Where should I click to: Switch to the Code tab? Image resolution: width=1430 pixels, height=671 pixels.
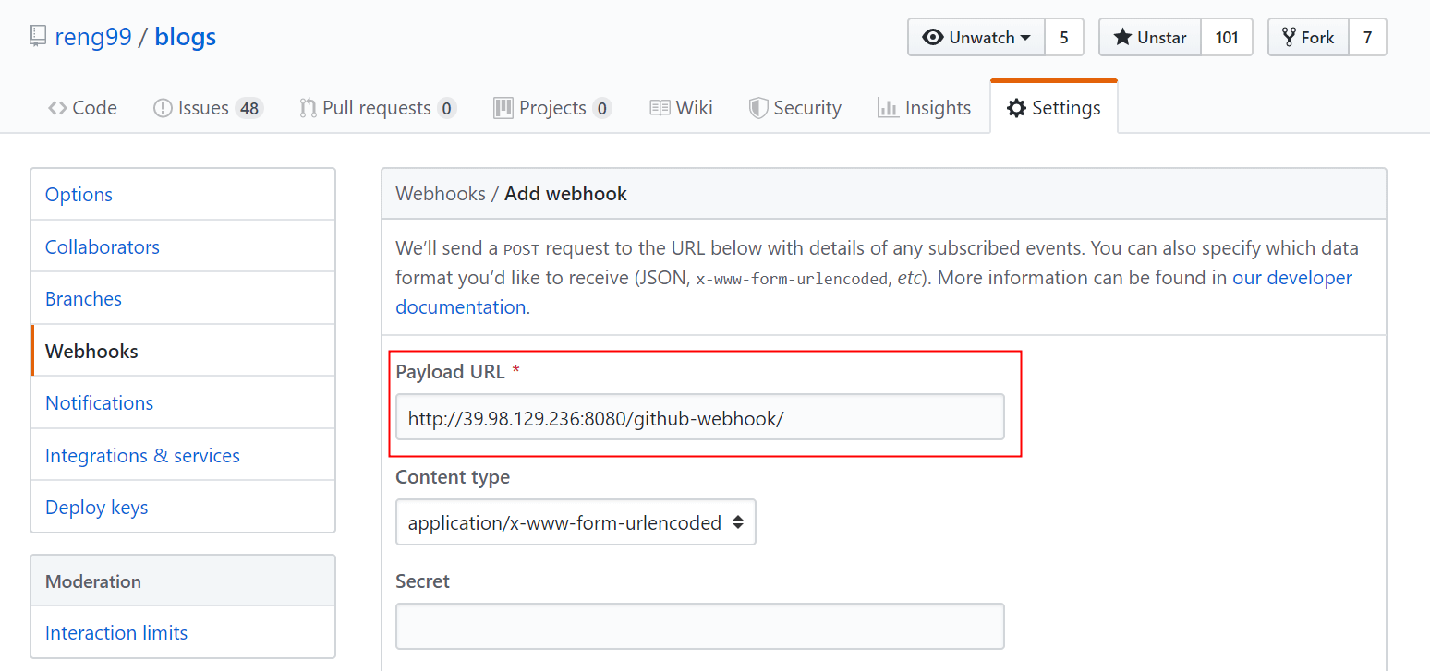coord(82,108)
